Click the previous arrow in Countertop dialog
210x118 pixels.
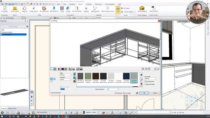tap(52, 79)
